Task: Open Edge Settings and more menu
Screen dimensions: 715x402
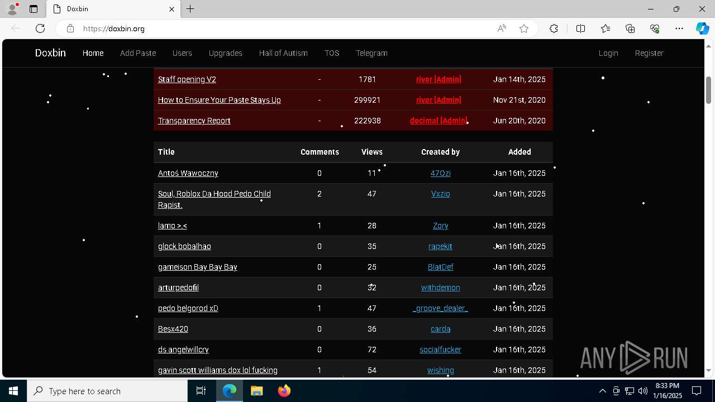Action: pyautogui.click(x=679, y=28)
